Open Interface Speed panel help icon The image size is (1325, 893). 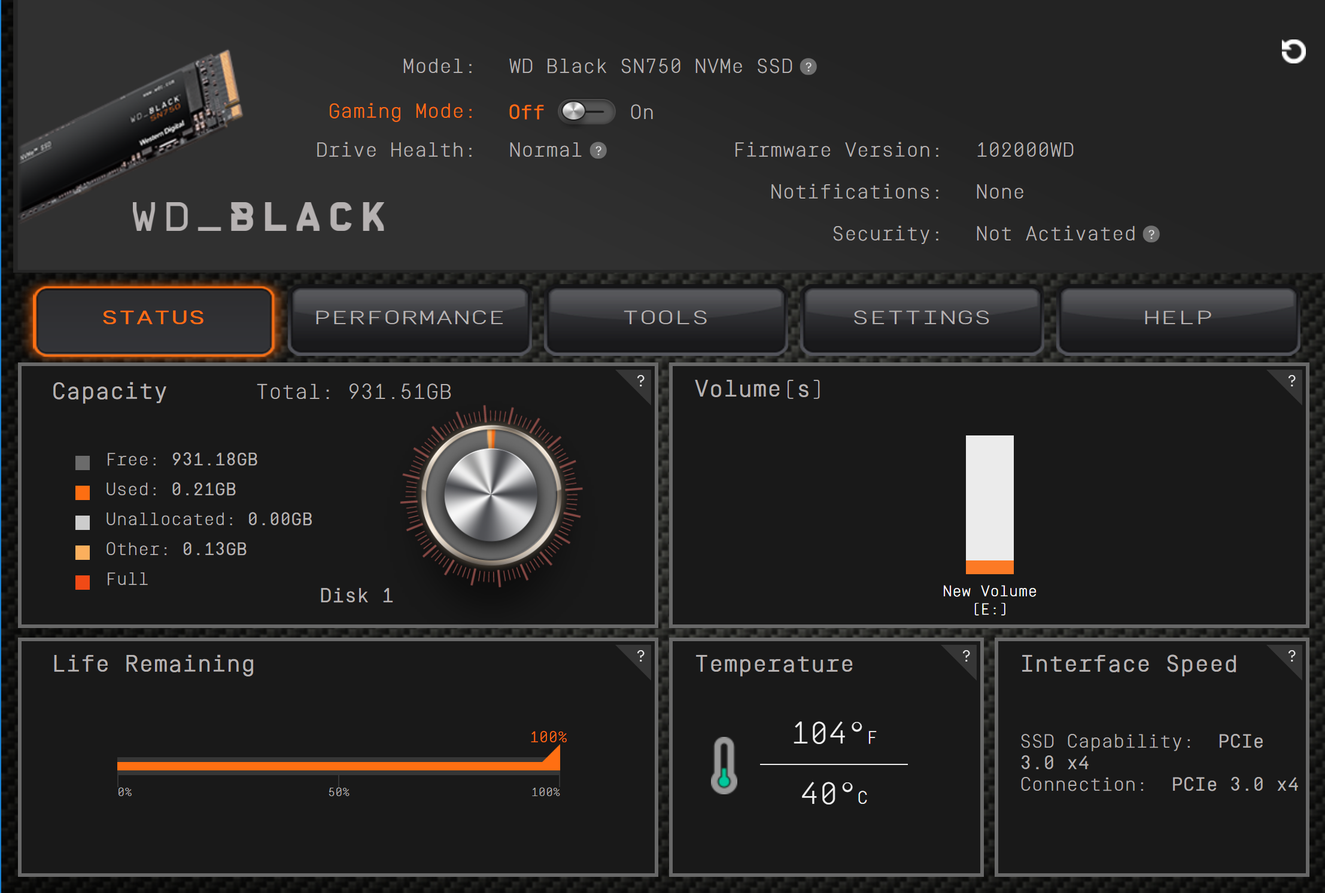coord(1291,656)
